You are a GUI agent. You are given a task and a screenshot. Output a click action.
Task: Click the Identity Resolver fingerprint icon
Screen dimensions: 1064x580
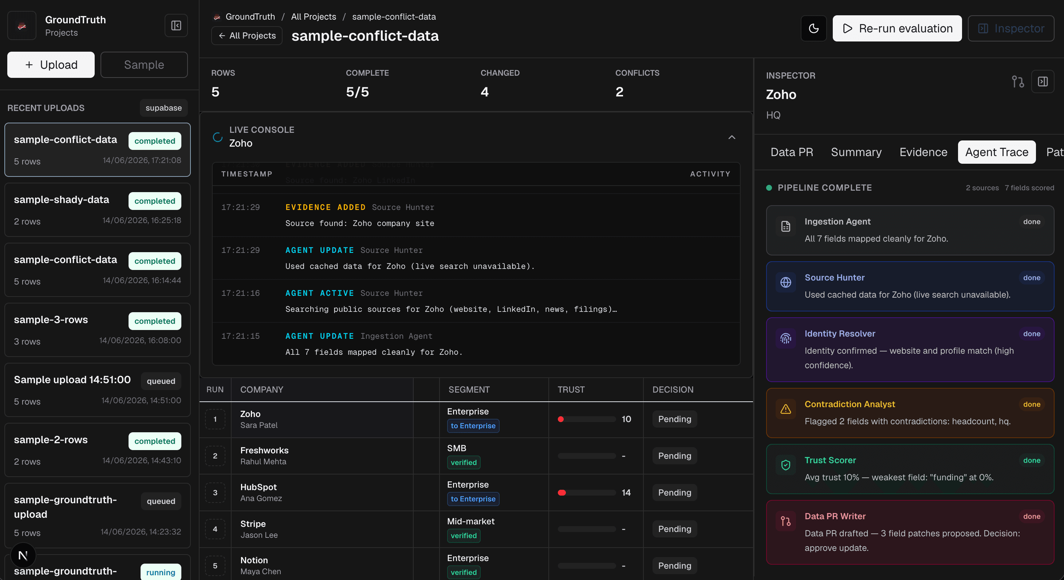(x=785, y=338)
